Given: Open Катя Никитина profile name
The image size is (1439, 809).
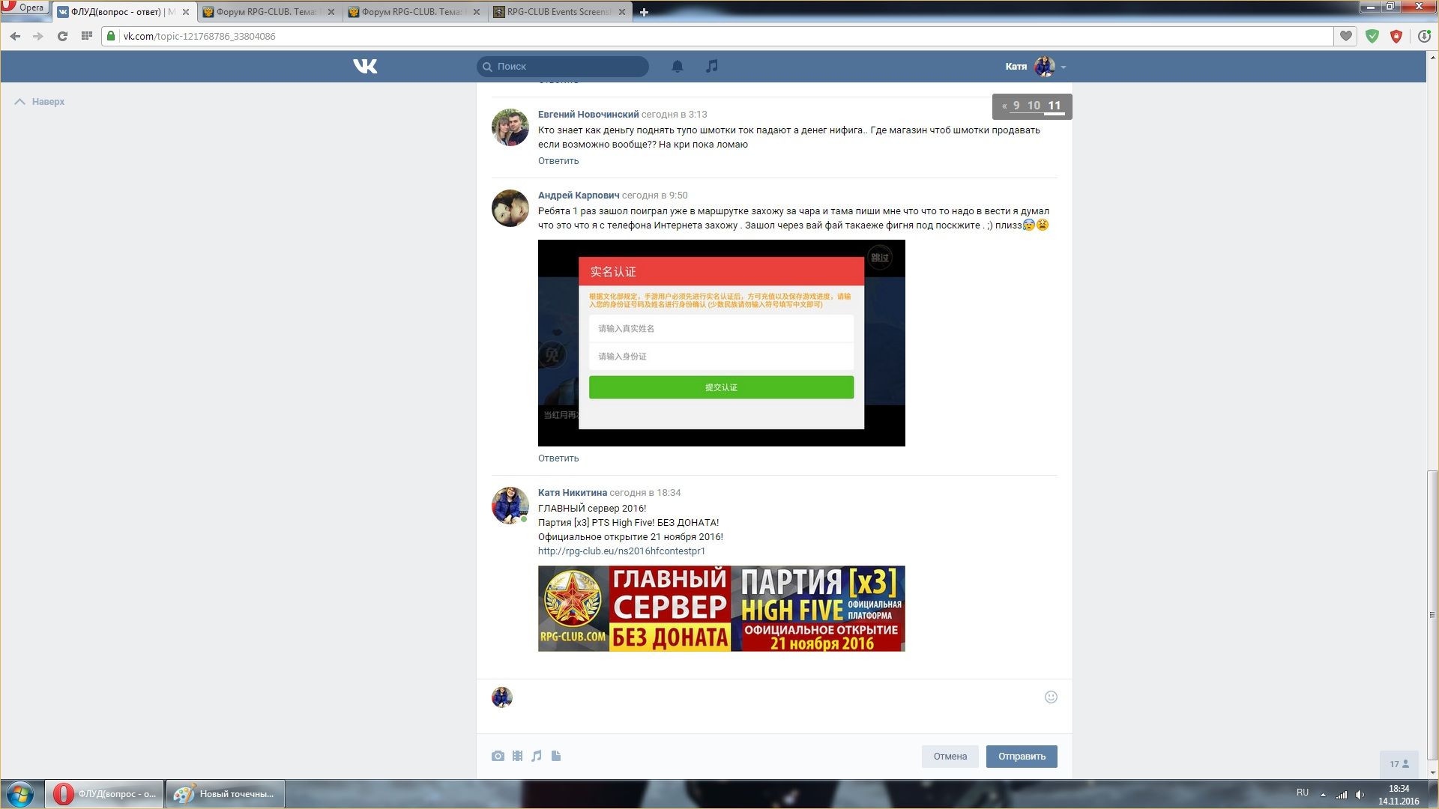Looking at the screenshot, I should [573, 493].
